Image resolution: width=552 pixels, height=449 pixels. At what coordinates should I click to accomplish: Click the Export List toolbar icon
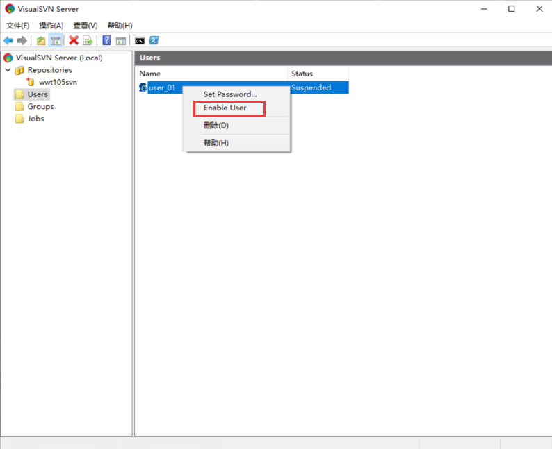(88, 40)
